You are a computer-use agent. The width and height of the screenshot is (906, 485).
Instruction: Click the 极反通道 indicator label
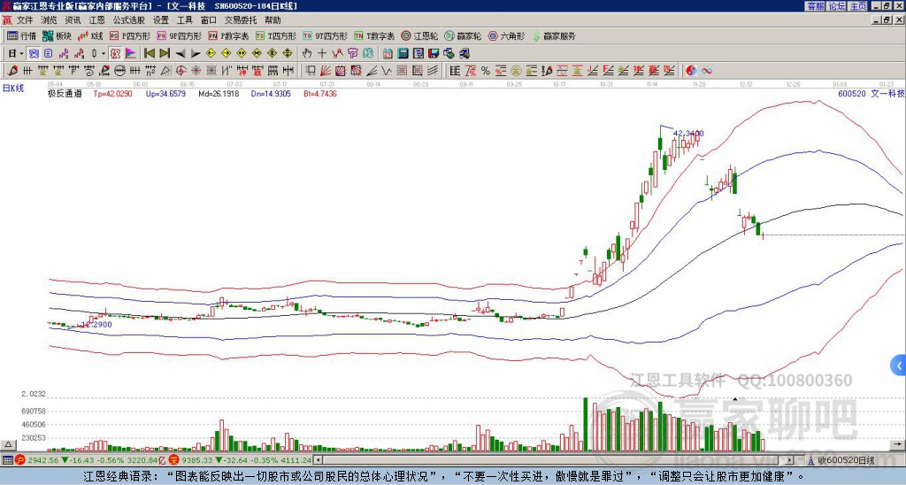pyautogui.click(x=65, y=94)
